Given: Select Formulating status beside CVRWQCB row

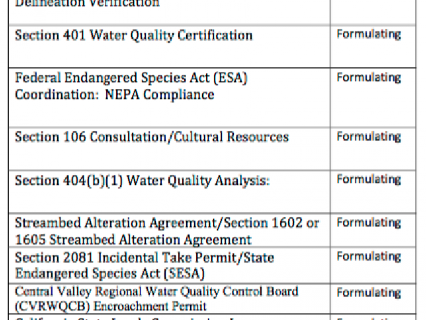Looking at the screenshot, I should point(369,293).
